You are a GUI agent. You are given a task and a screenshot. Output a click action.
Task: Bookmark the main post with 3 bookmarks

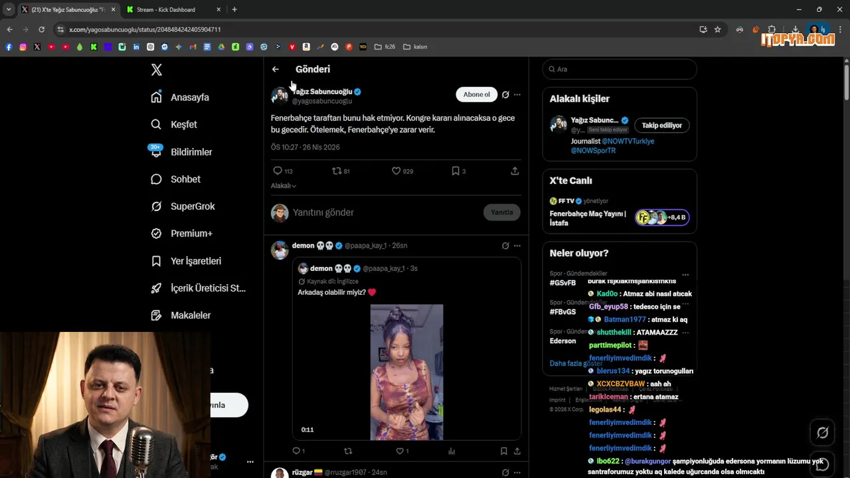[x=458, y=171]
